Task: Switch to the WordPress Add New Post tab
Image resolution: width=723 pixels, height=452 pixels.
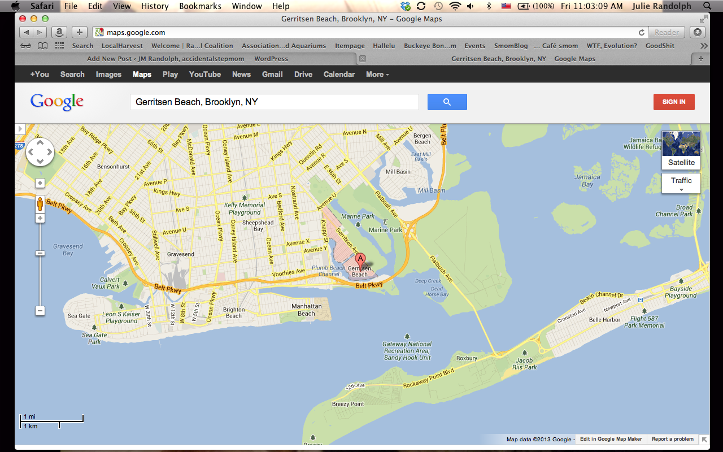Action: coord(187,59)
